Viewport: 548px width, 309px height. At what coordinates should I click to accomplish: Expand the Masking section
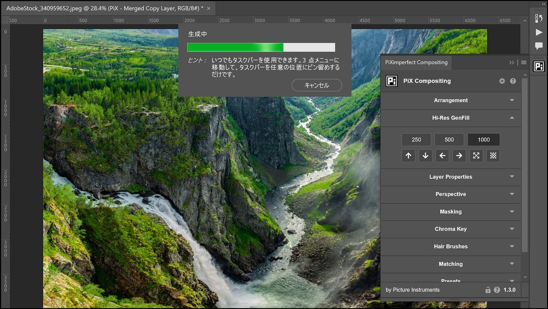pos(451,212)
